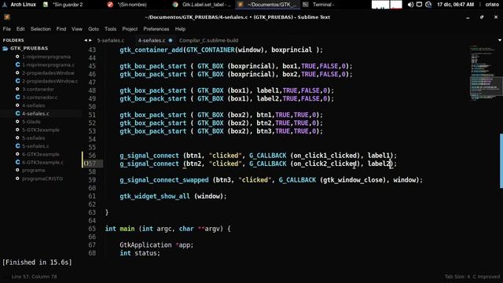This screenshot has width=503, height=283.
Task: Open the Preferences menu
Action: 156,29
